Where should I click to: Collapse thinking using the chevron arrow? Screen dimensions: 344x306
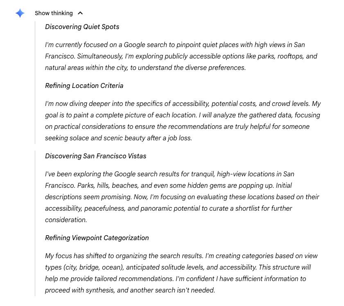point(80,13)
